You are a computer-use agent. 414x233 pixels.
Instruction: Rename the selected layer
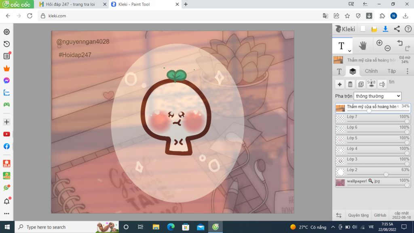(x=382, y=84)
